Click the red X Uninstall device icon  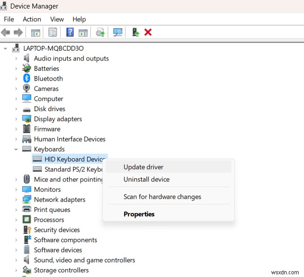point(148,32)
